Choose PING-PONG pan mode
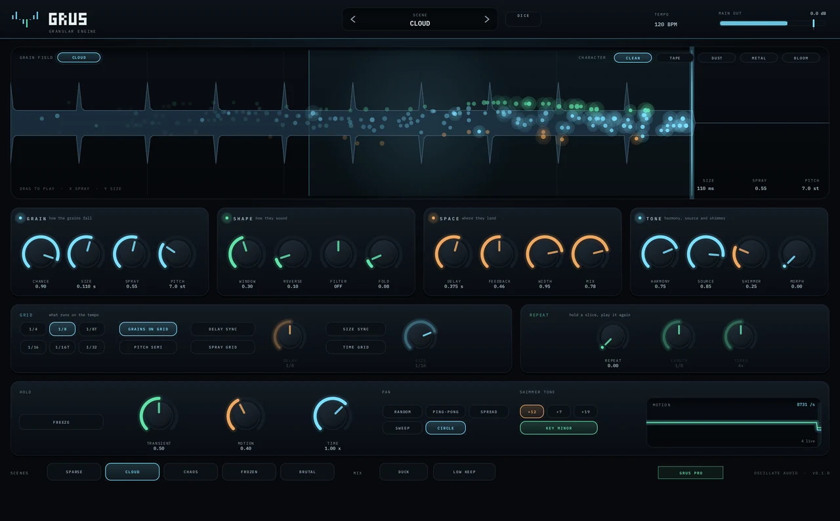This screenshot has height=521, width=840. (446, 412)
